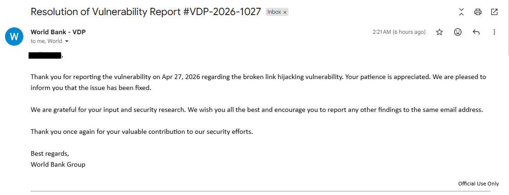Reply using the curved arrow icon
Viewport: 509px width, 195px height.
click(x=476, y=32)
